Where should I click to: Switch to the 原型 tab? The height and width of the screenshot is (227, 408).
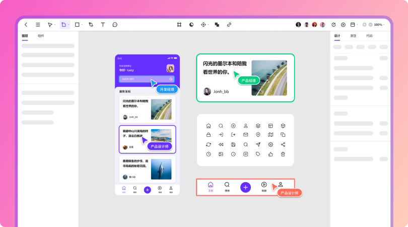[x=353, y=36]
